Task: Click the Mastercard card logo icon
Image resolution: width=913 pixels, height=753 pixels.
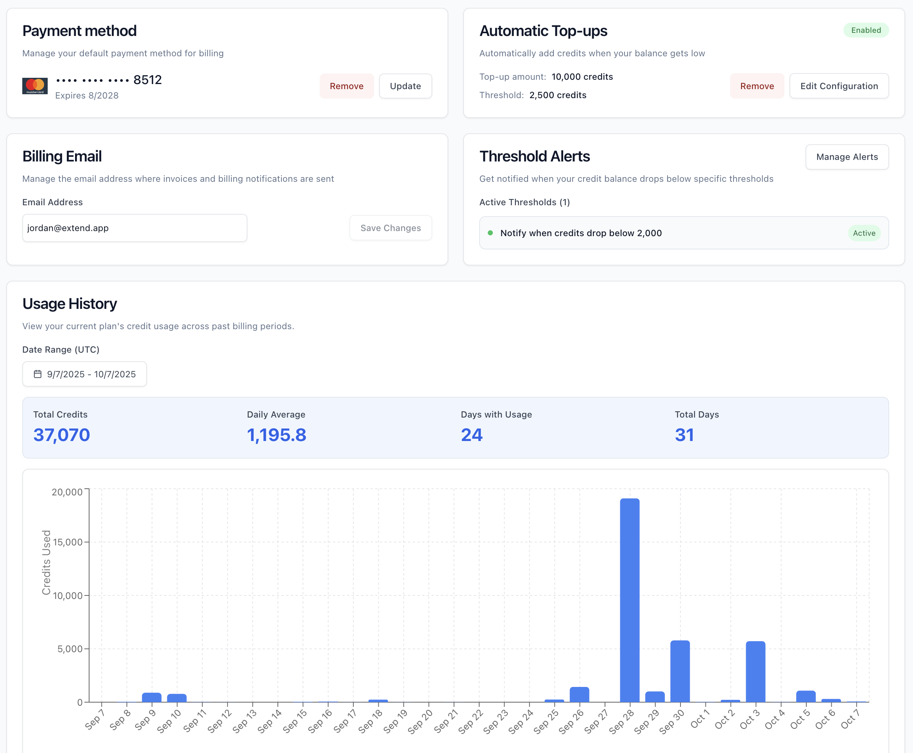Action: click(35, 86)
